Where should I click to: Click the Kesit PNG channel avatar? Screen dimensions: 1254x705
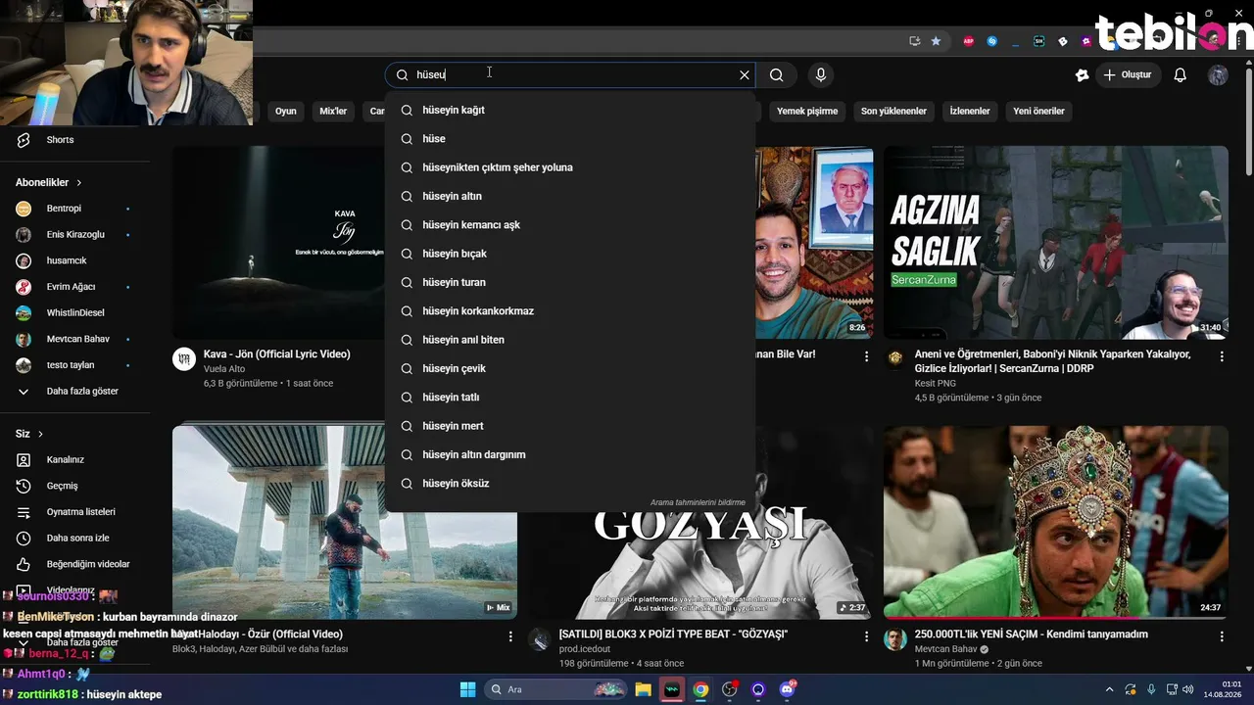(x=895, y=358)
